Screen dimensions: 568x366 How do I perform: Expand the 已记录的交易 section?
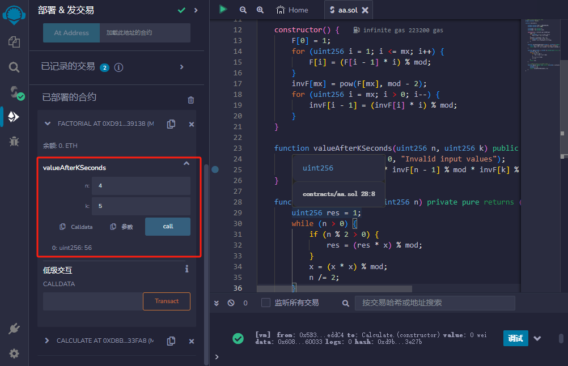point(182,67)
